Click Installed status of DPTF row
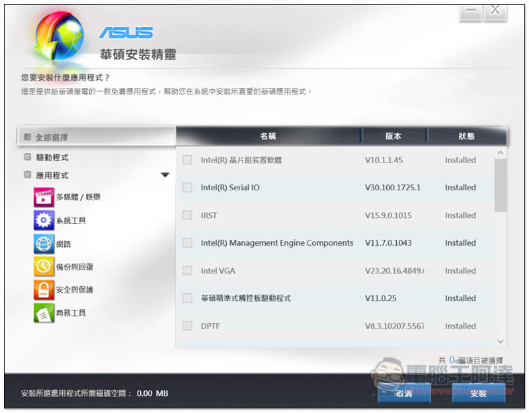 coord(460,326)
